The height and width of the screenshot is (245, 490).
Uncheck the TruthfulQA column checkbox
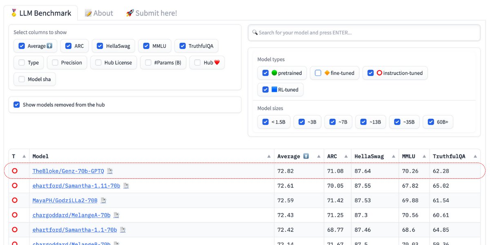click(183, 46)
